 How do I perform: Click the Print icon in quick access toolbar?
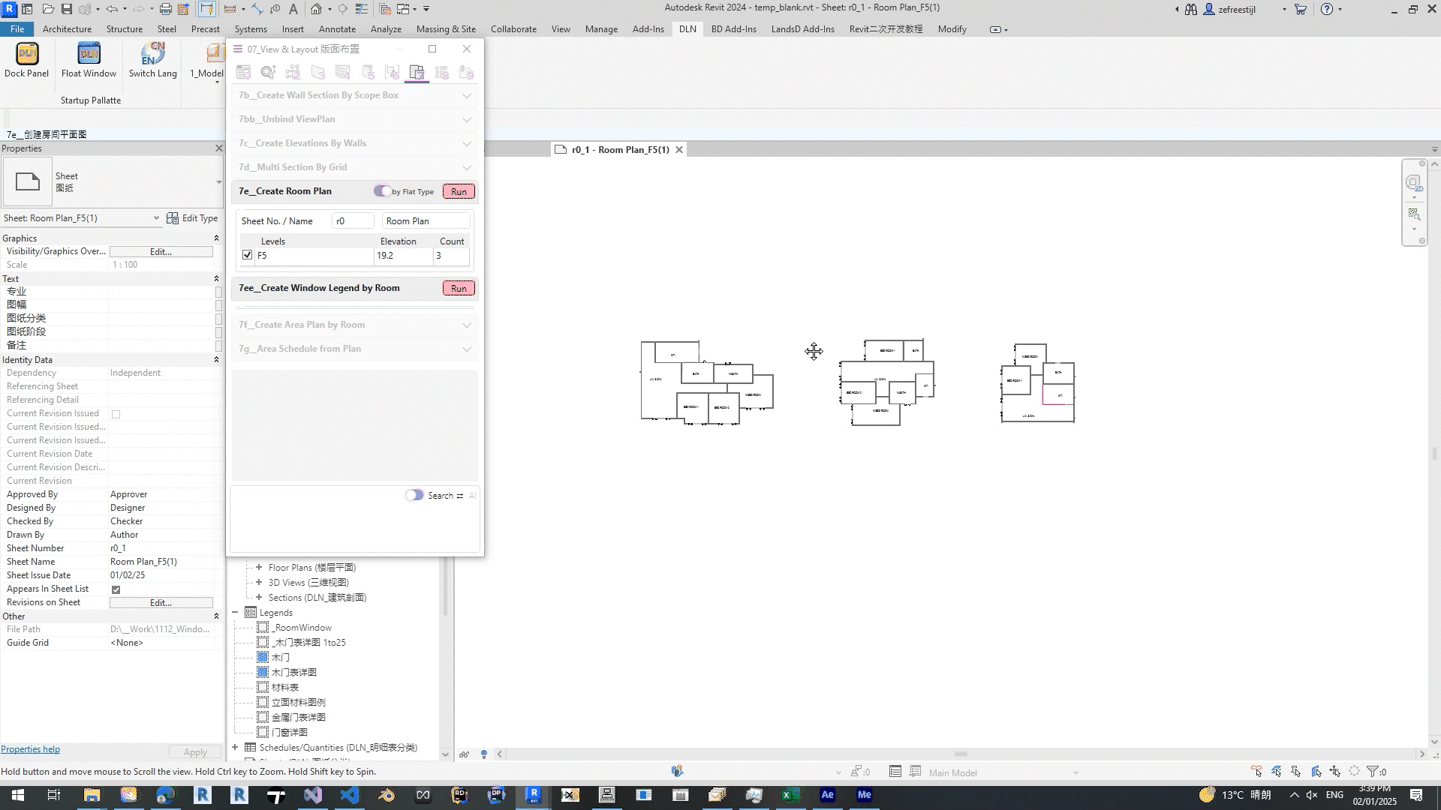pyautogui.click(x=165, y=9)
